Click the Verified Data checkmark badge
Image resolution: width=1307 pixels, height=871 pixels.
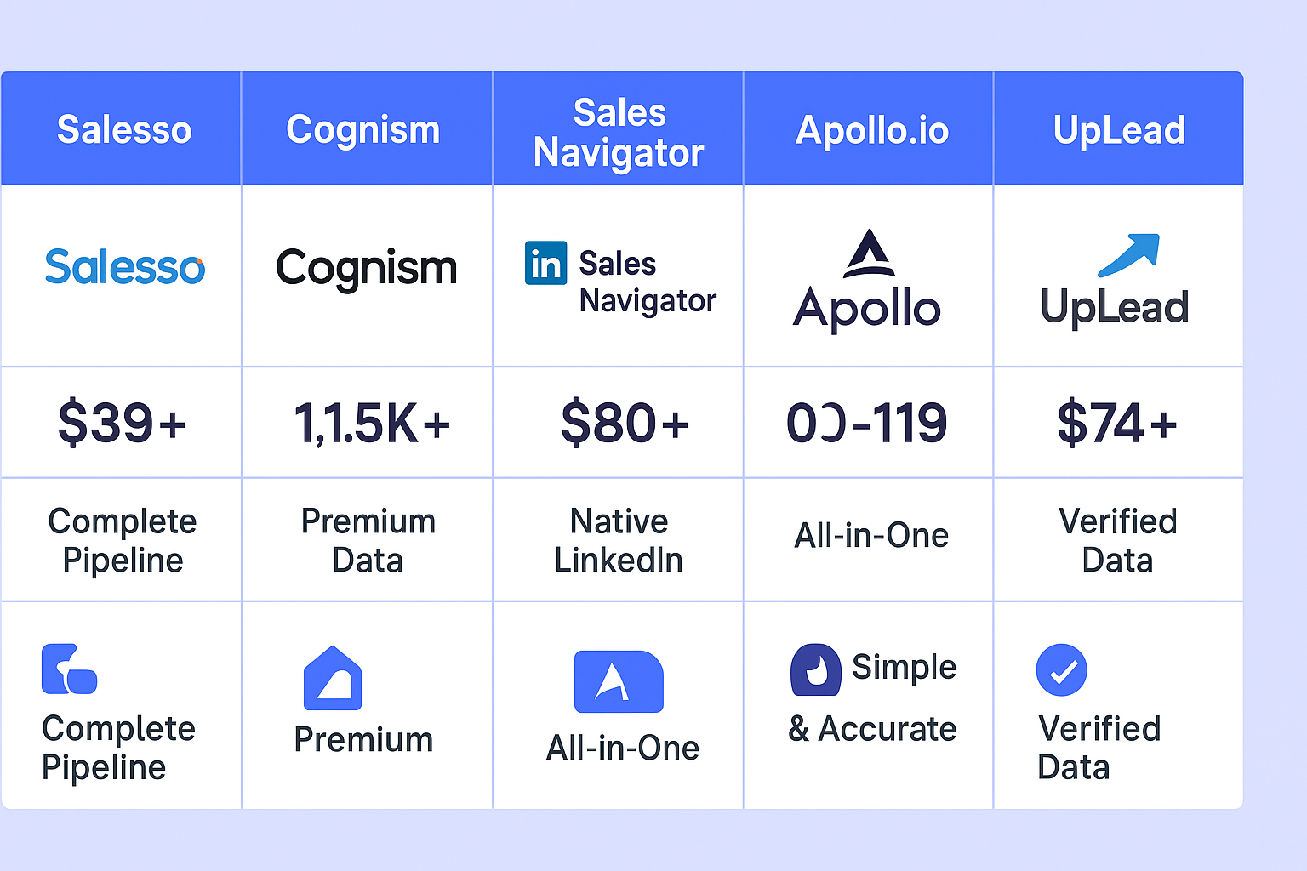tap(1062, 670)
